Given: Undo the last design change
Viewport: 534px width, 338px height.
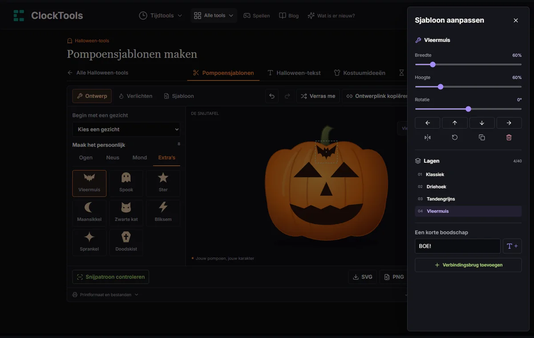Looking at the screenshot, I should point(272,96).
